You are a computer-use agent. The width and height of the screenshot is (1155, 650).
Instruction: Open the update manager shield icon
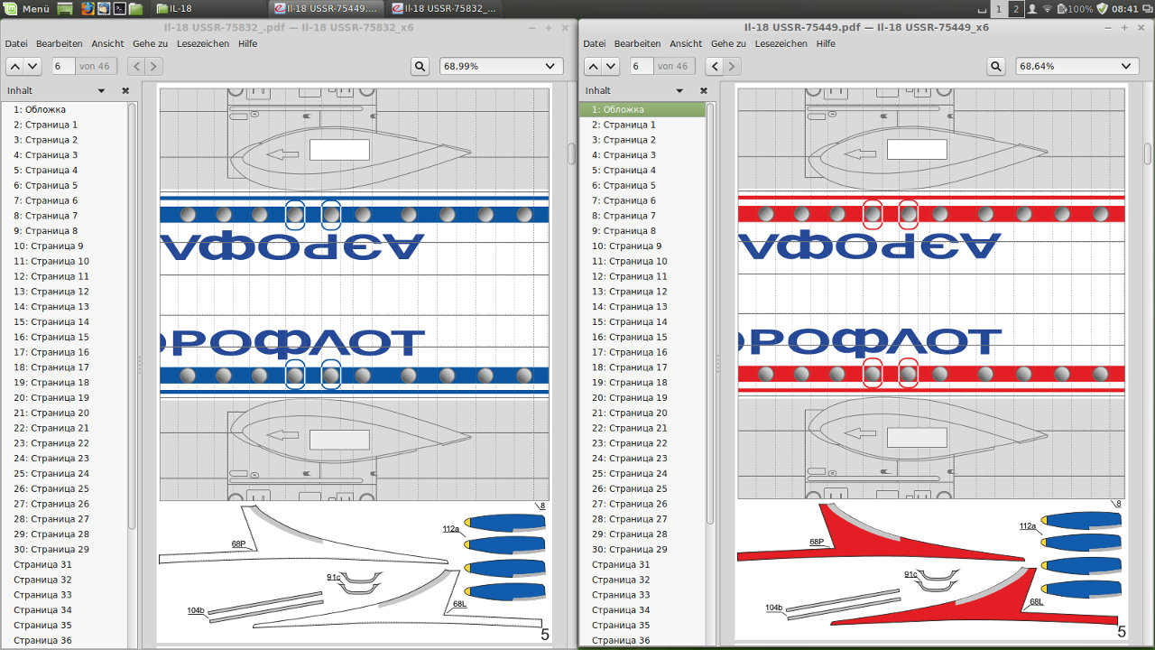pos(1102,9)
